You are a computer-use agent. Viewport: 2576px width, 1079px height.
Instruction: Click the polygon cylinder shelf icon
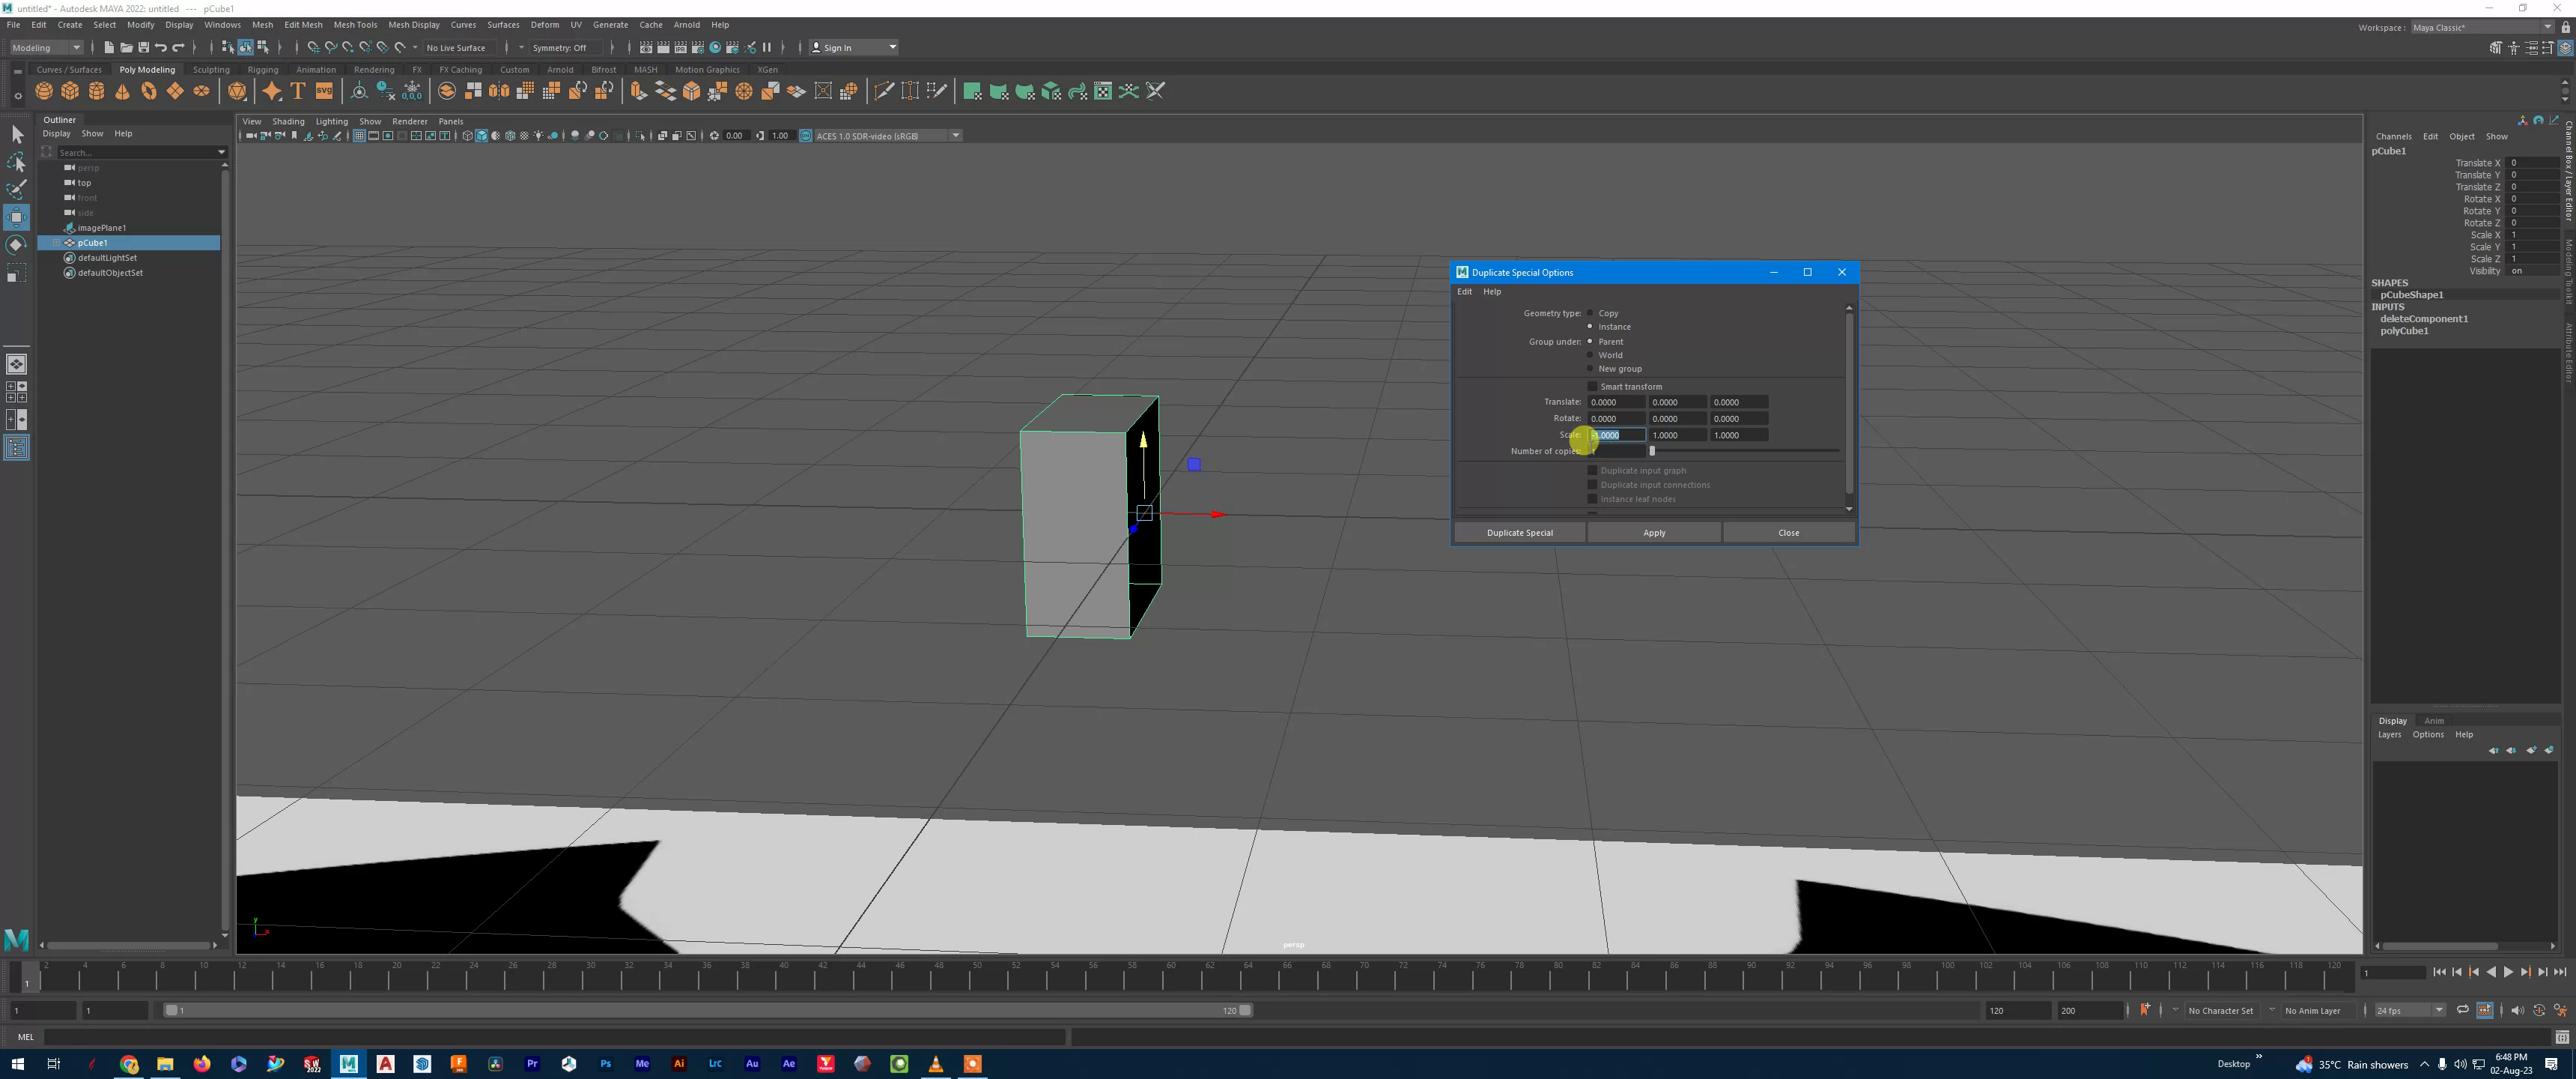[x=96, y=91]
